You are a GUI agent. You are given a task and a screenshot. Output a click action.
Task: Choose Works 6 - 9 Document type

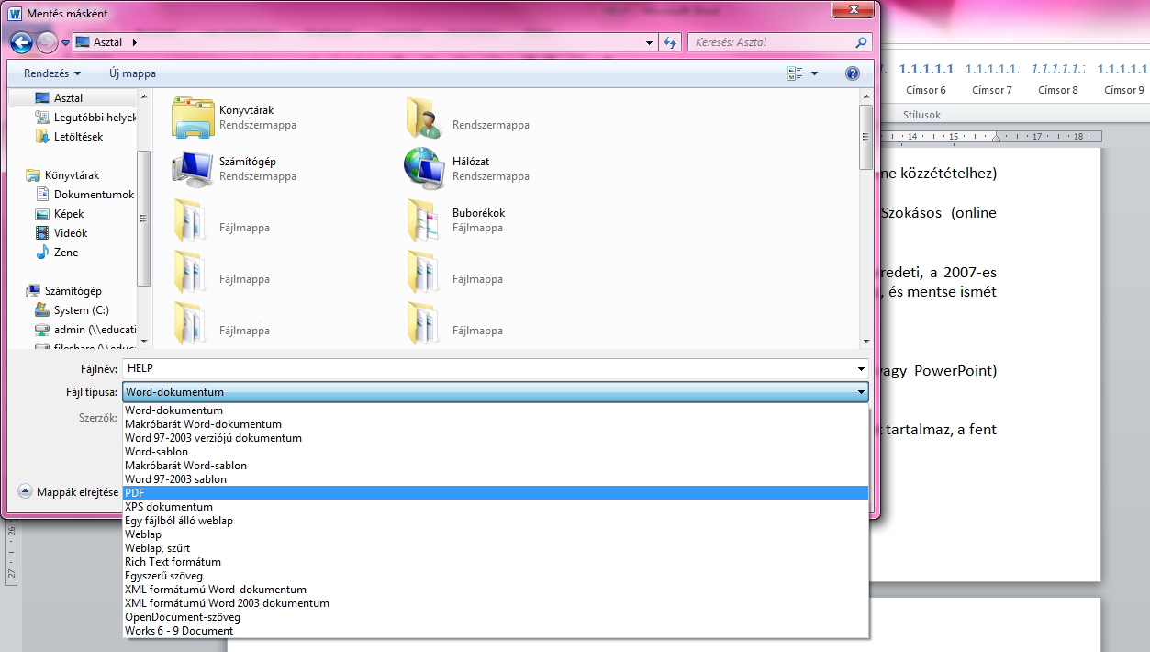click(496, 631)
